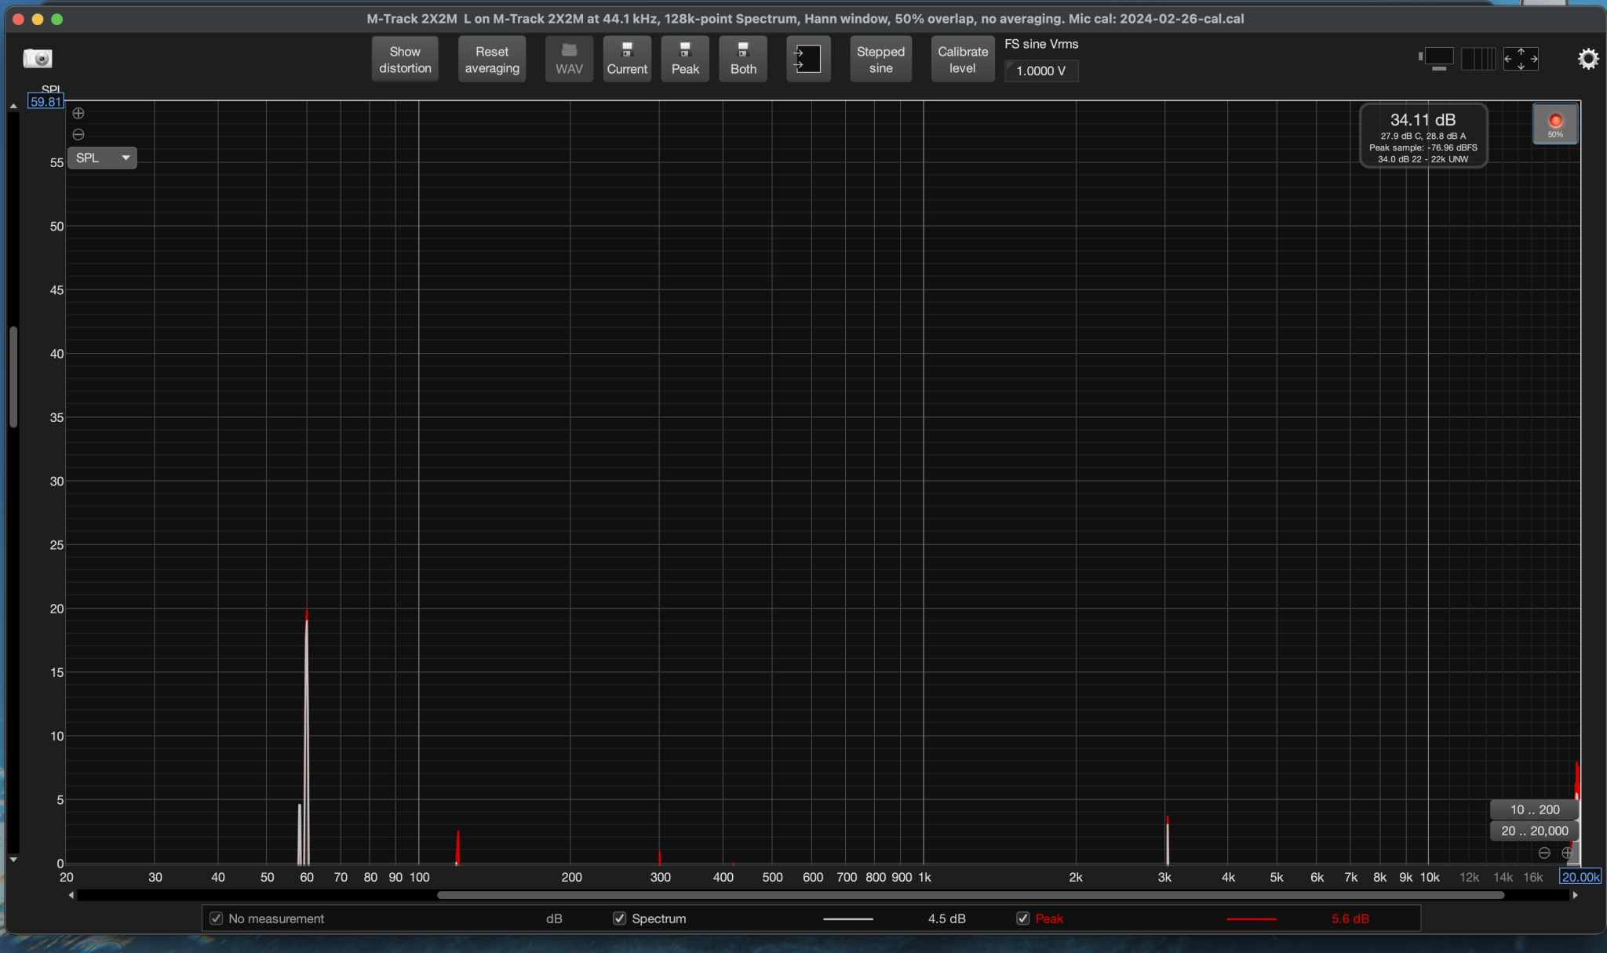Click the vertical scroll up arrow
Image resolution: width=1607 pixels, height=953 pixels.
pos(13,106)
